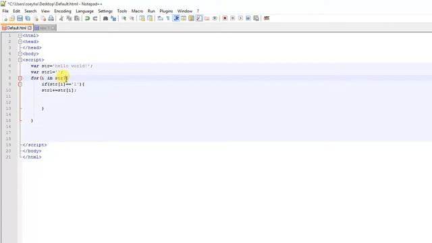Open the File menu
Viewport: 432px width, 243px height.
5,11
